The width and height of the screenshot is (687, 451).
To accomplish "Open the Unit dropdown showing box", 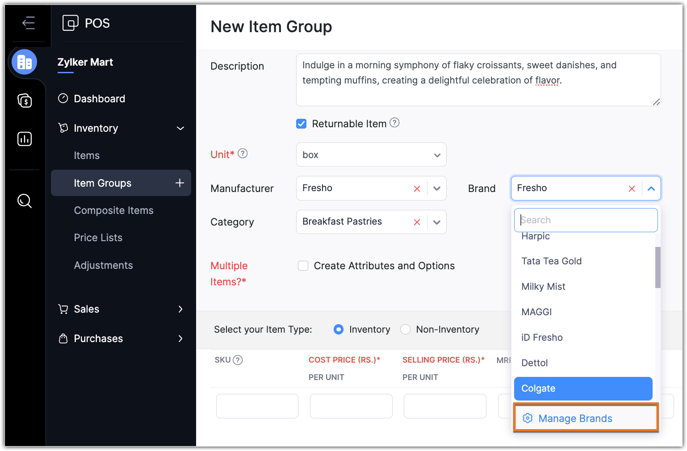I will [x=371, y=155].
